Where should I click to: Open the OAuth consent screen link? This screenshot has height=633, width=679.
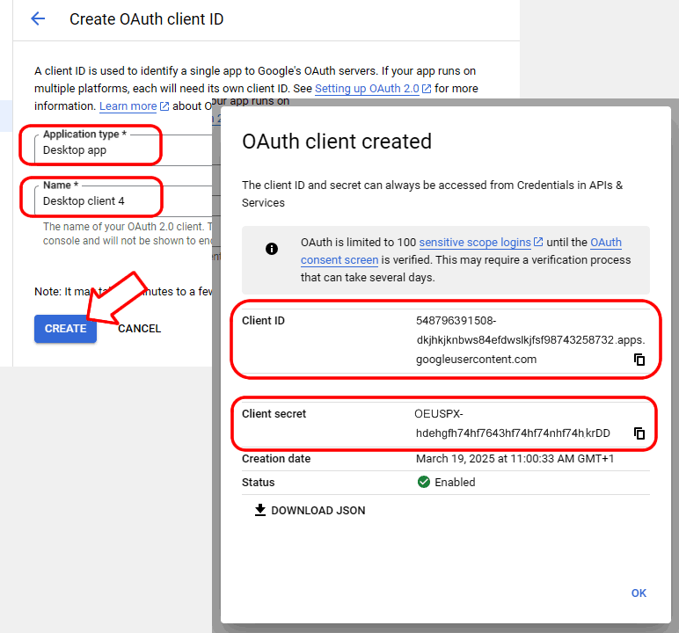coord(461,251)
